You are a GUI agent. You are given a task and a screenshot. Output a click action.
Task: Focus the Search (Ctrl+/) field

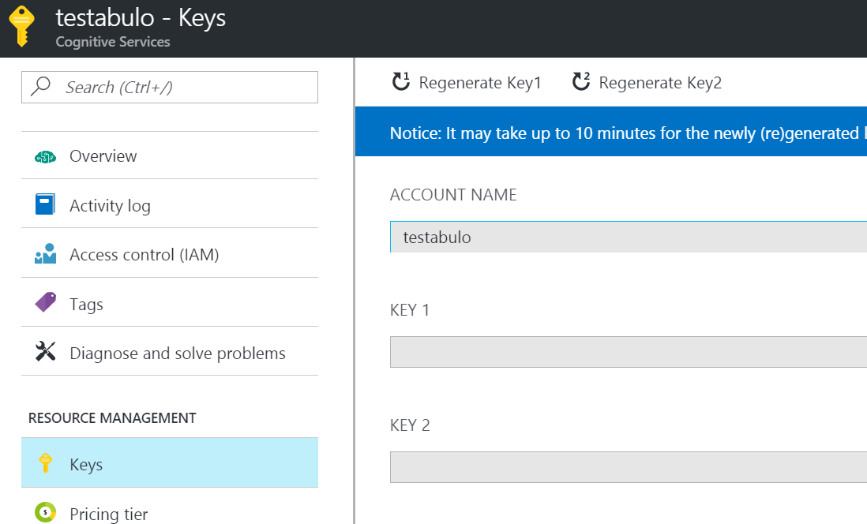point(170,87)
